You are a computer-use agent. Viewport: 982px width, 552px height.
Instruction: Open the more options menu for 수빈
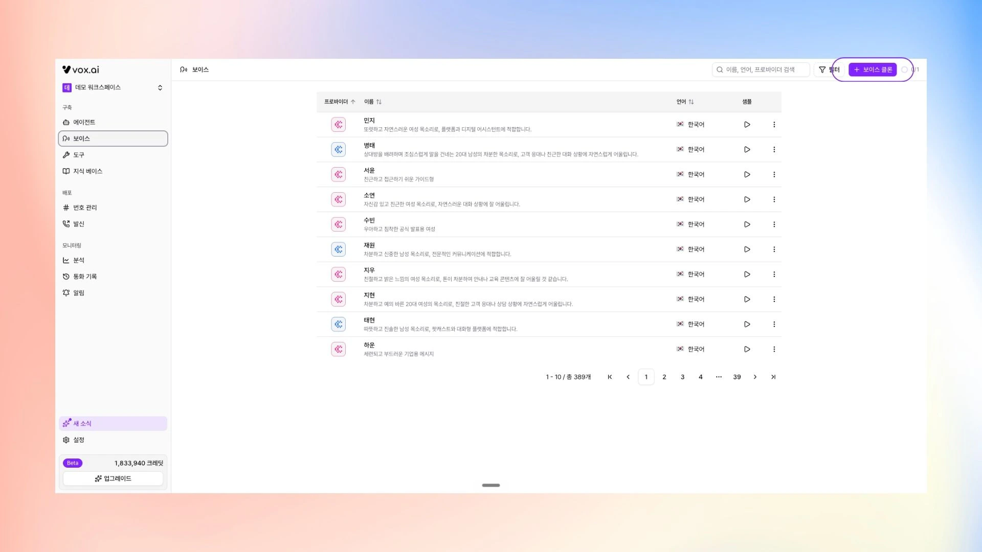[774, 224]
